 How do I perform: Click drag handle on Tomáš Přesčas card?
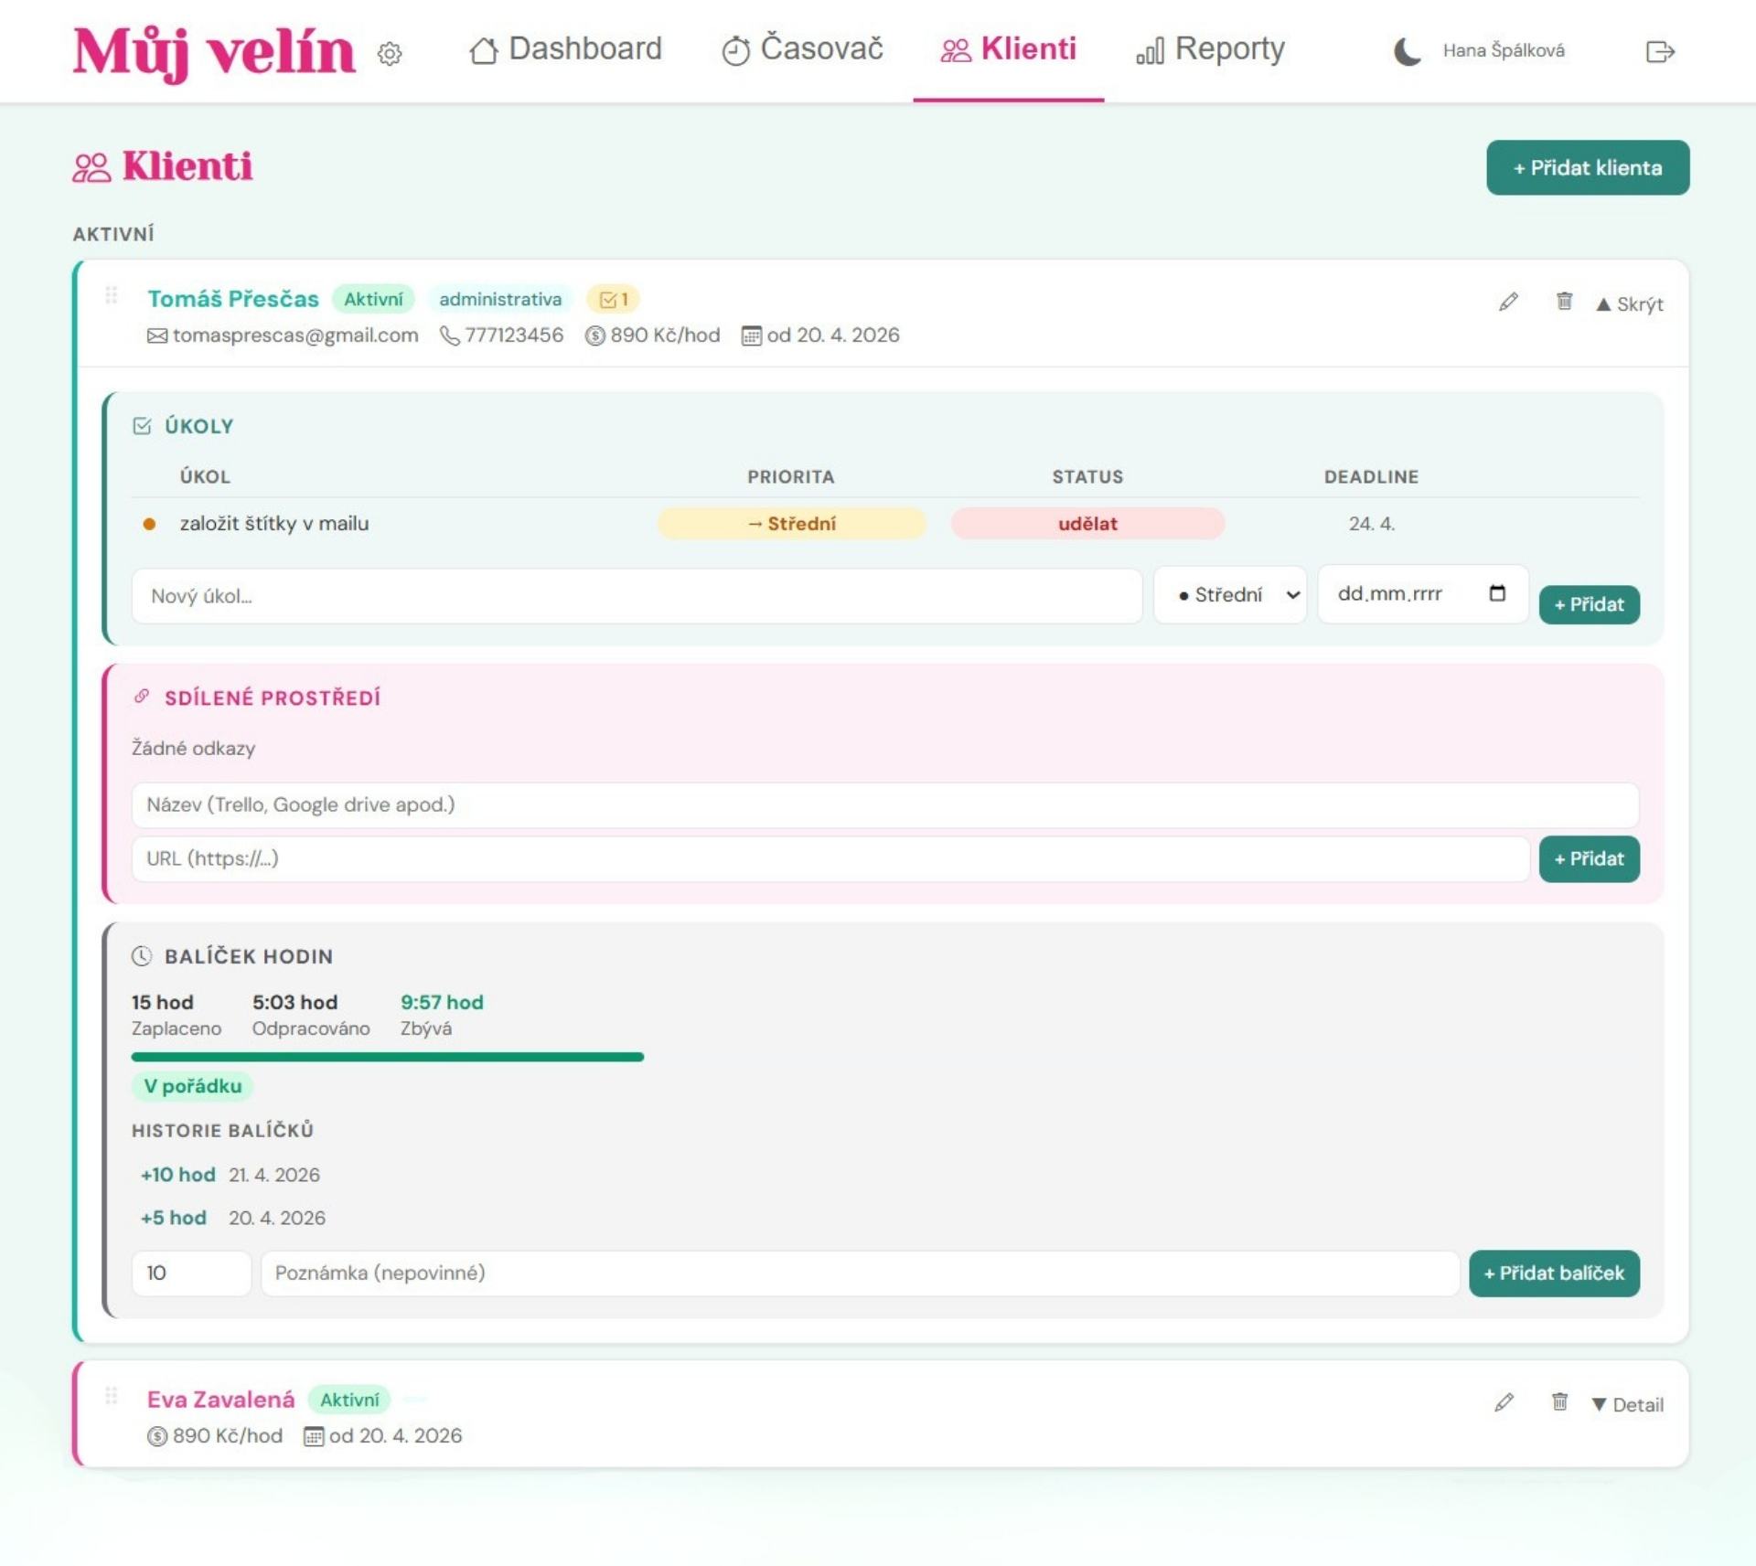click(x=112, y=295)
